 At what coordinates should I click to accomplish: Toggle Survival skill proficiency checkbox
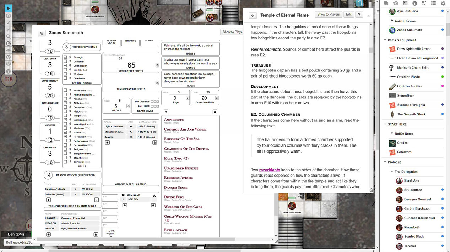tap(65, 162)
